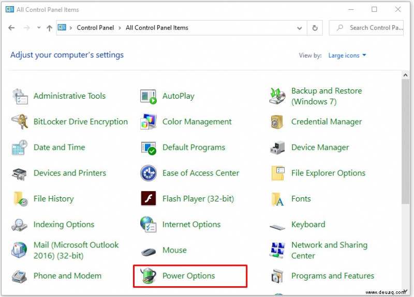Click the scrollbar up arrow
Image resolution: width=414 pixels, height=297 pixels.
pyautogui.click(x=405, y=75)
